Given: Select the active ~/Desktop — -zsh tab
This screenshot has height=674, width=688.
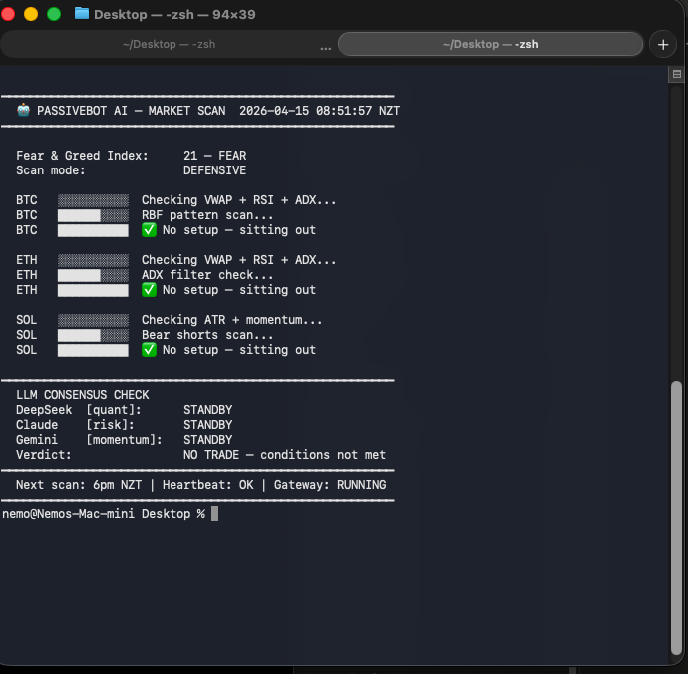Looking at the screenshot, I should click(491, 44).
